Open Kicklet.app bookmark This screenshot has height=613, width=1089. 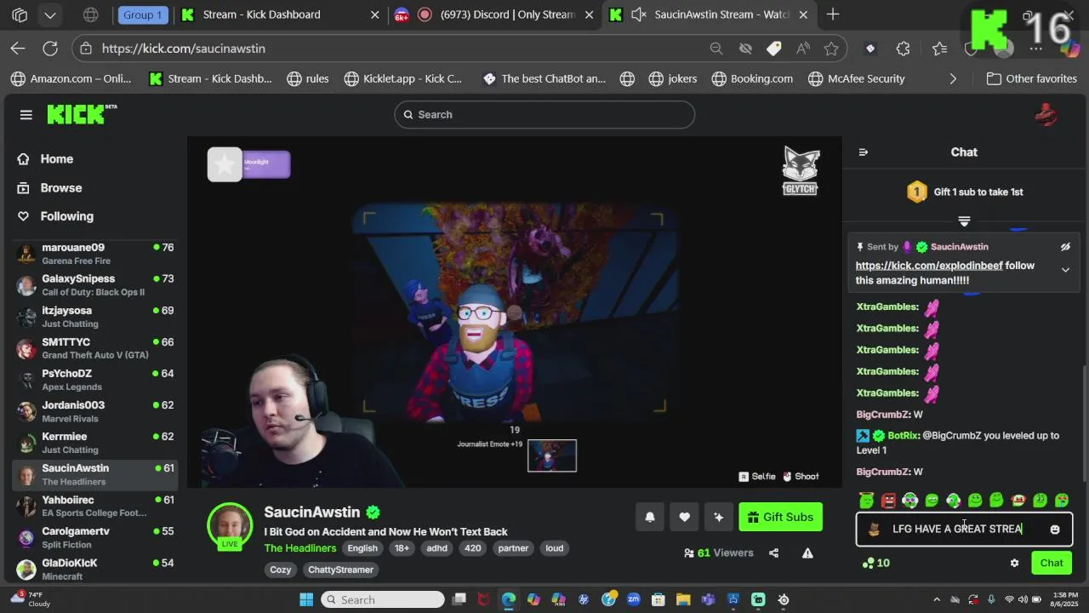point(402,78)
